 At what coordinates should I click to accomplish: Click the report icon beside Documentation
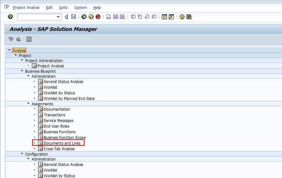point(41,109)
